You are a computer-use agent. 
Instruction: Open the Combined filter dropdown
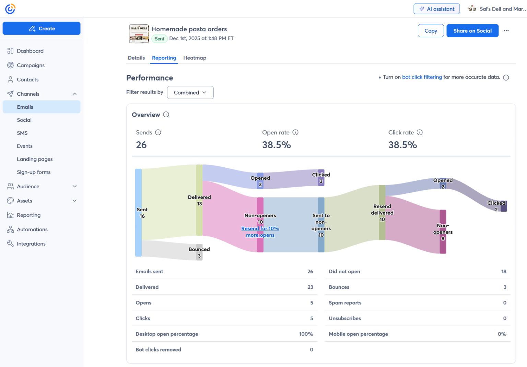pos(190,93)
